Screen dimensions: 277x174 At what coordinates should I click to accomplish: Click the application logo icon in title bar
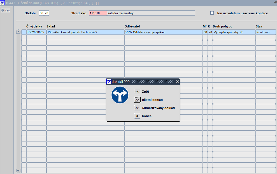[2, 3]
